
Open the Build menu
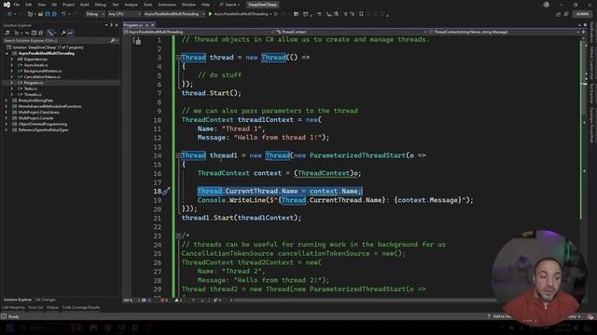tap(85, 5)
